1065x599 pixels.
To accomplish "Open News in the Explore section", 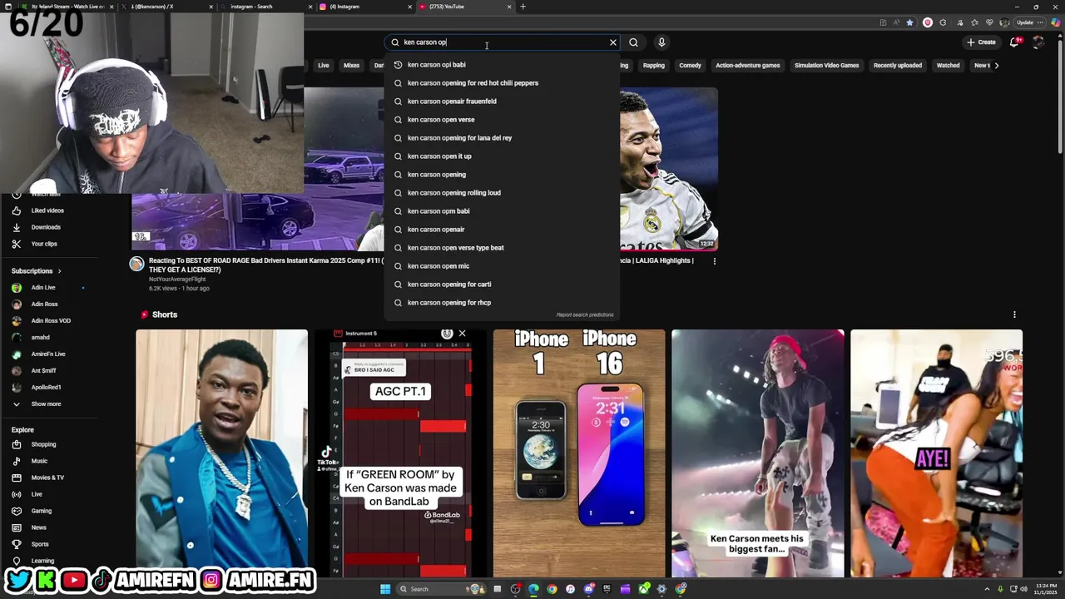I will coord(39,527).
